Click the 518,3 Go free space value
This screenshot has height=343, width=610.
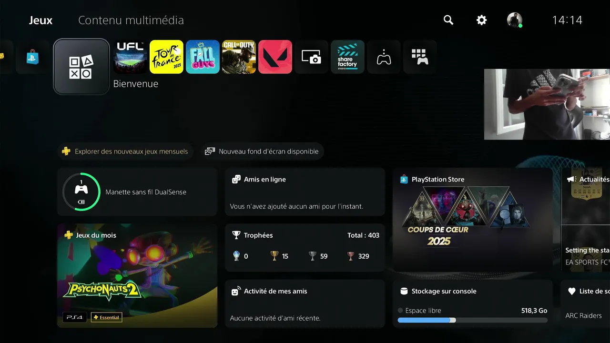(534, 311)
